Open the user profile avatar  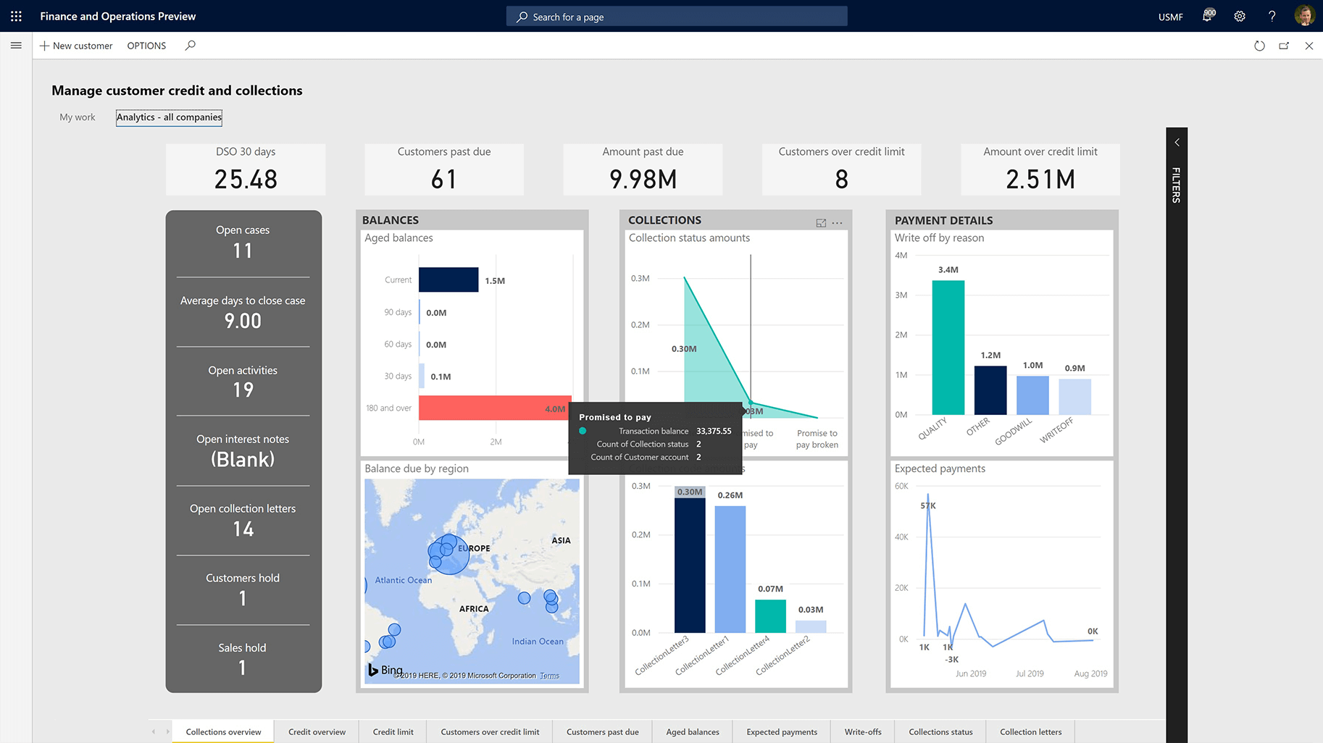[1305, 16]
